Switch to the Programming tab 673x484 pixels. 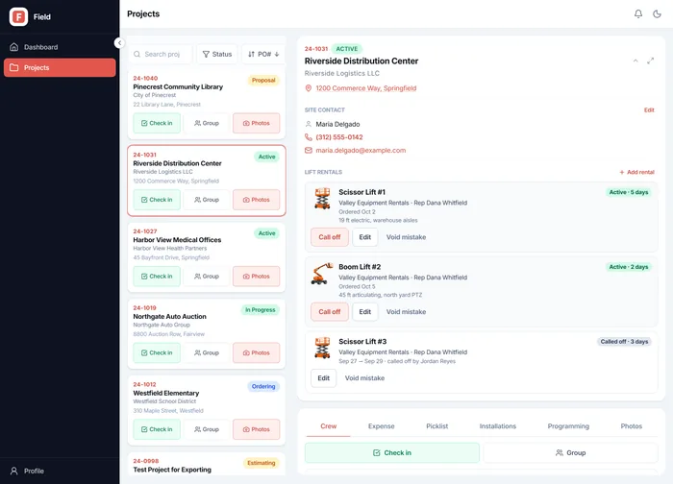coord(568,426)
